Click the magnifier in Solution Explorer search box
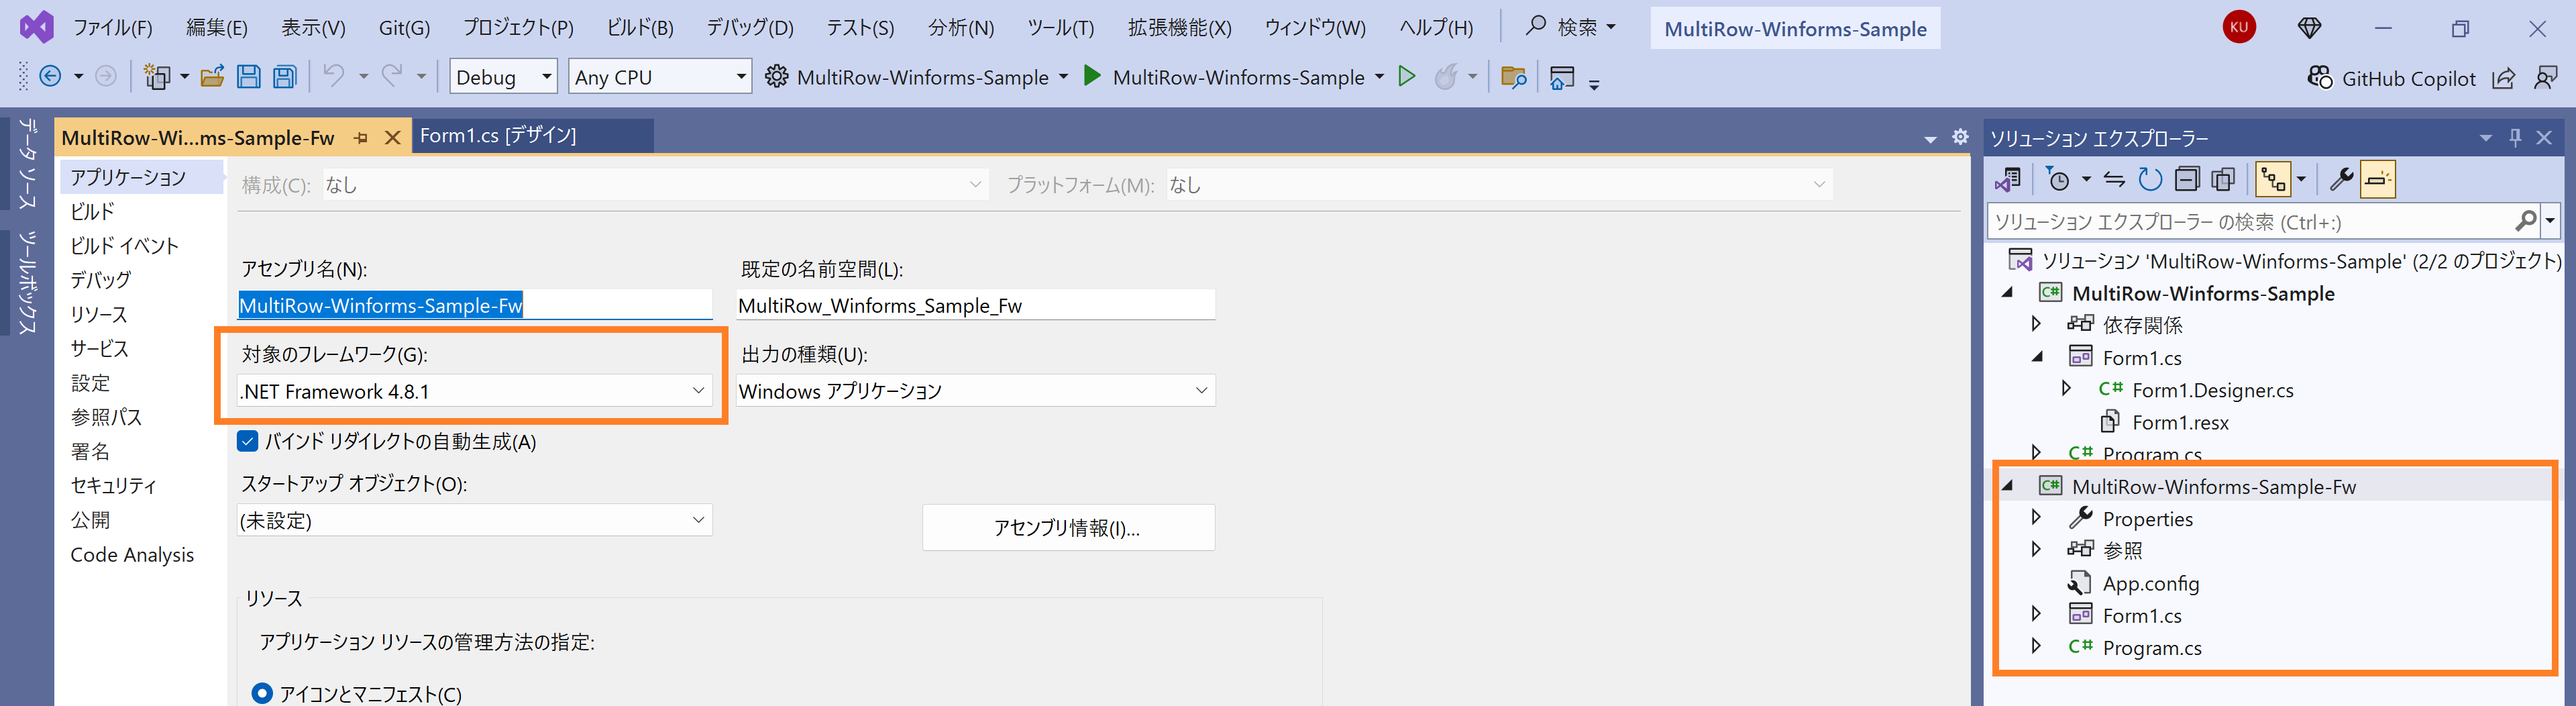Viewport: 2576px width, 706px height. click(x=2525, y=221)
